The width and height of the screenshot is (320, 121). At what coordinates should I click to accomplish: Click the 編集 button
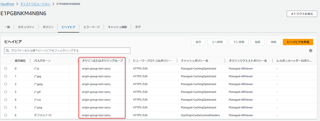(257, 42)
